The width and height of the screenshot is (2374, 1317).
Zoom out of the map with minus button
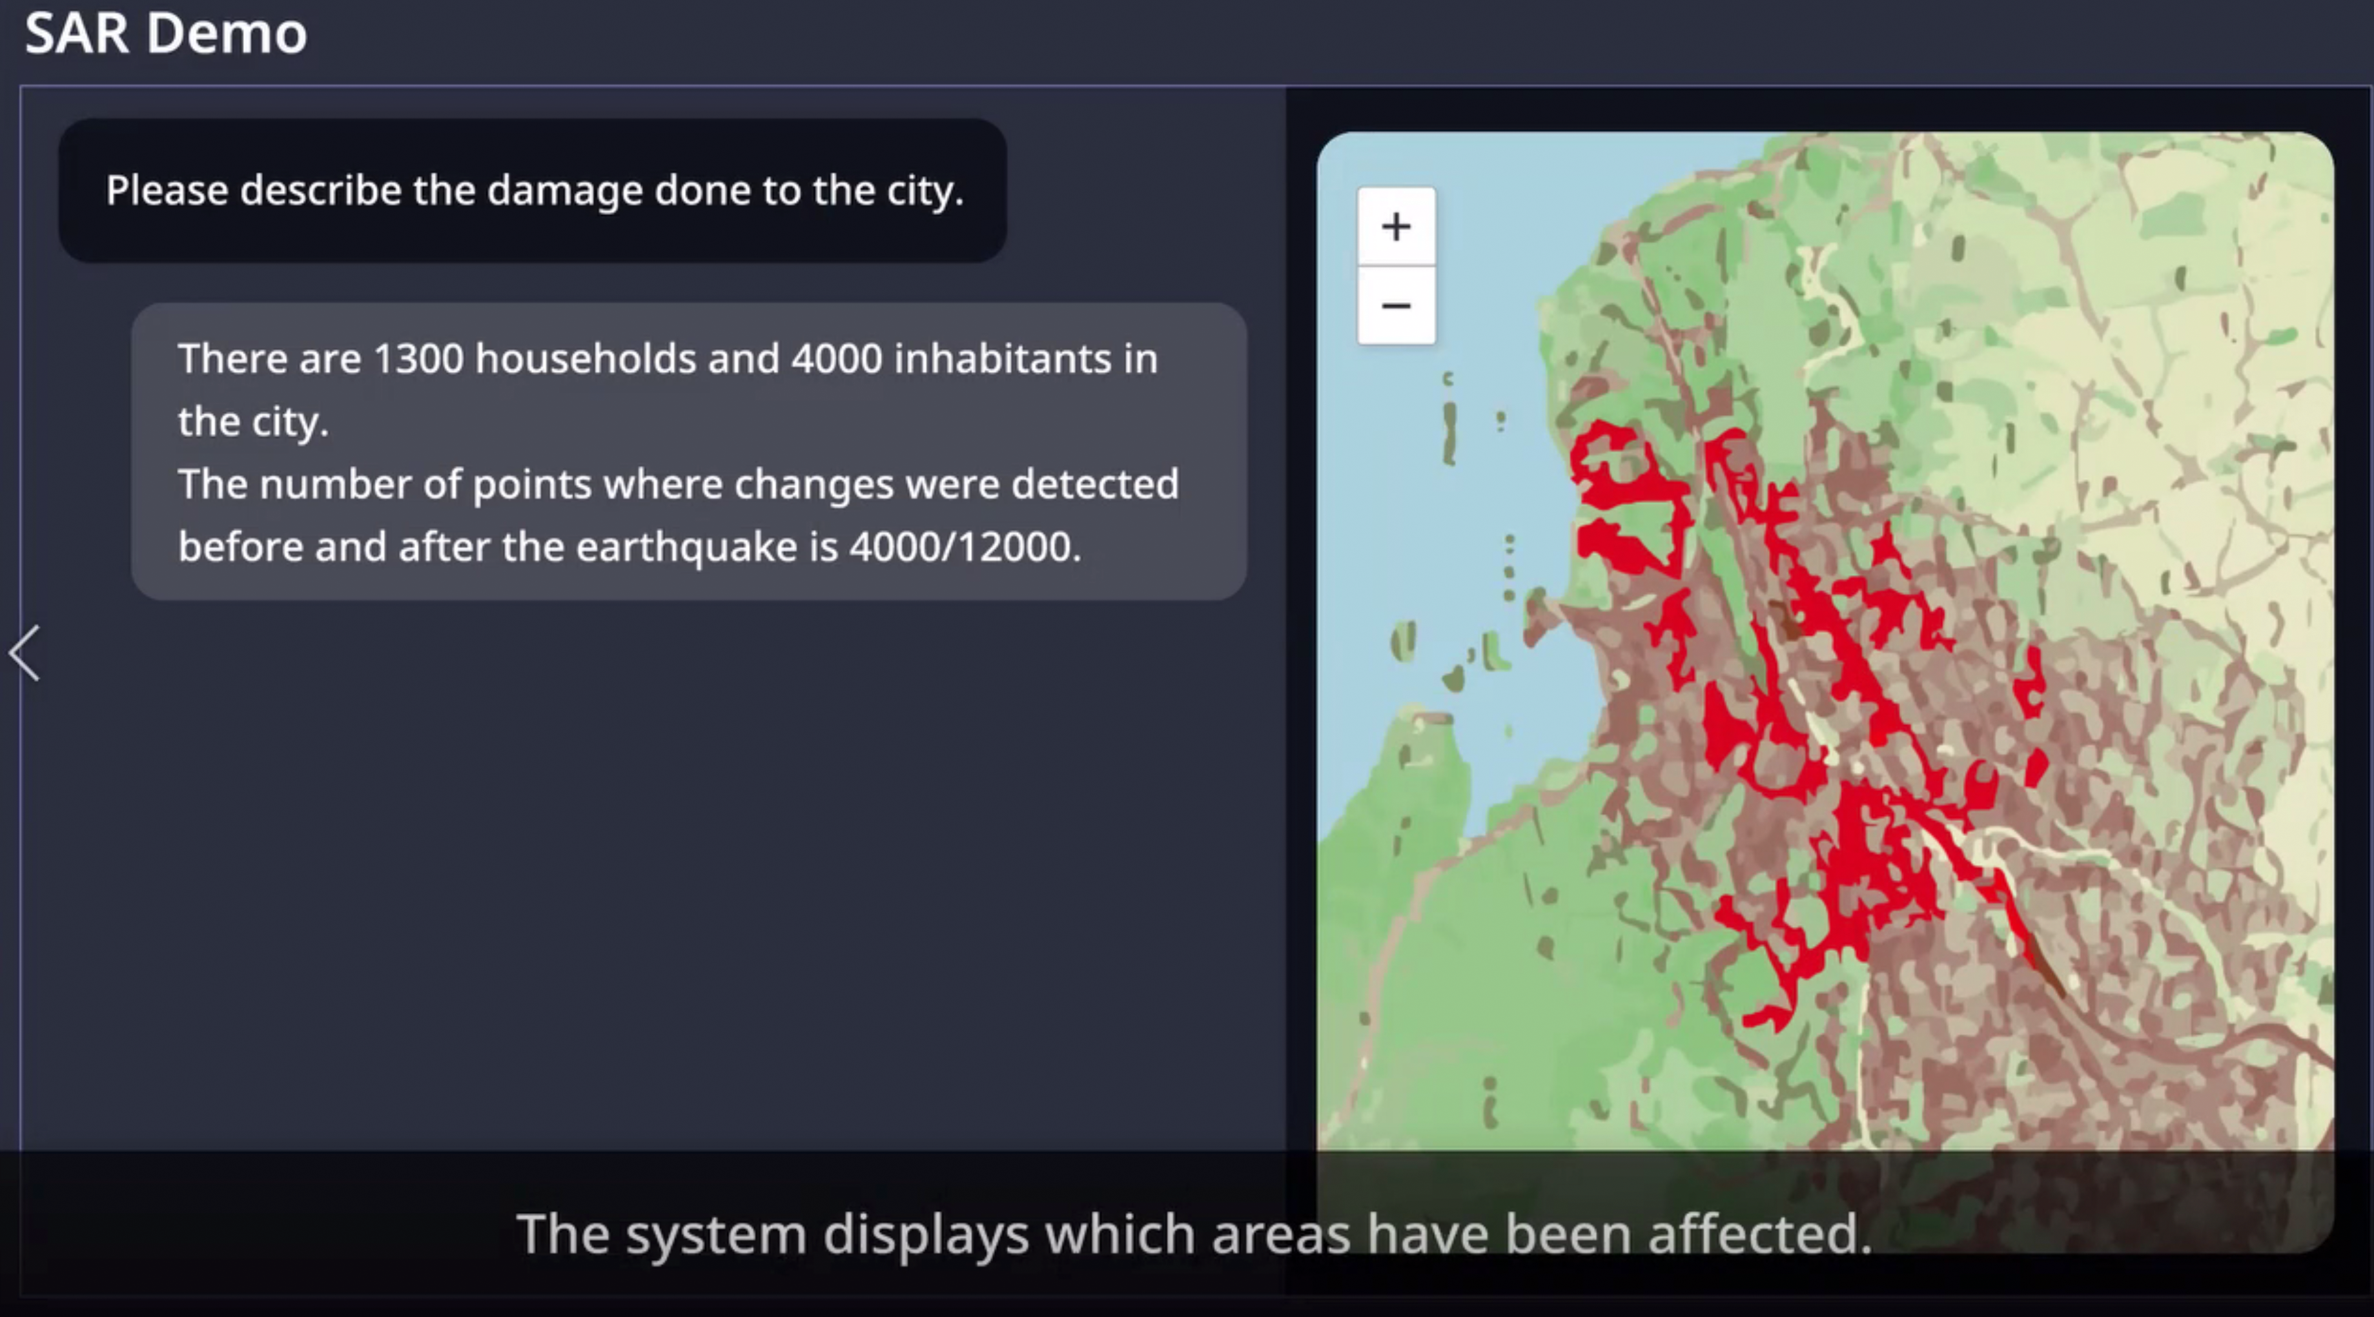1397,306
